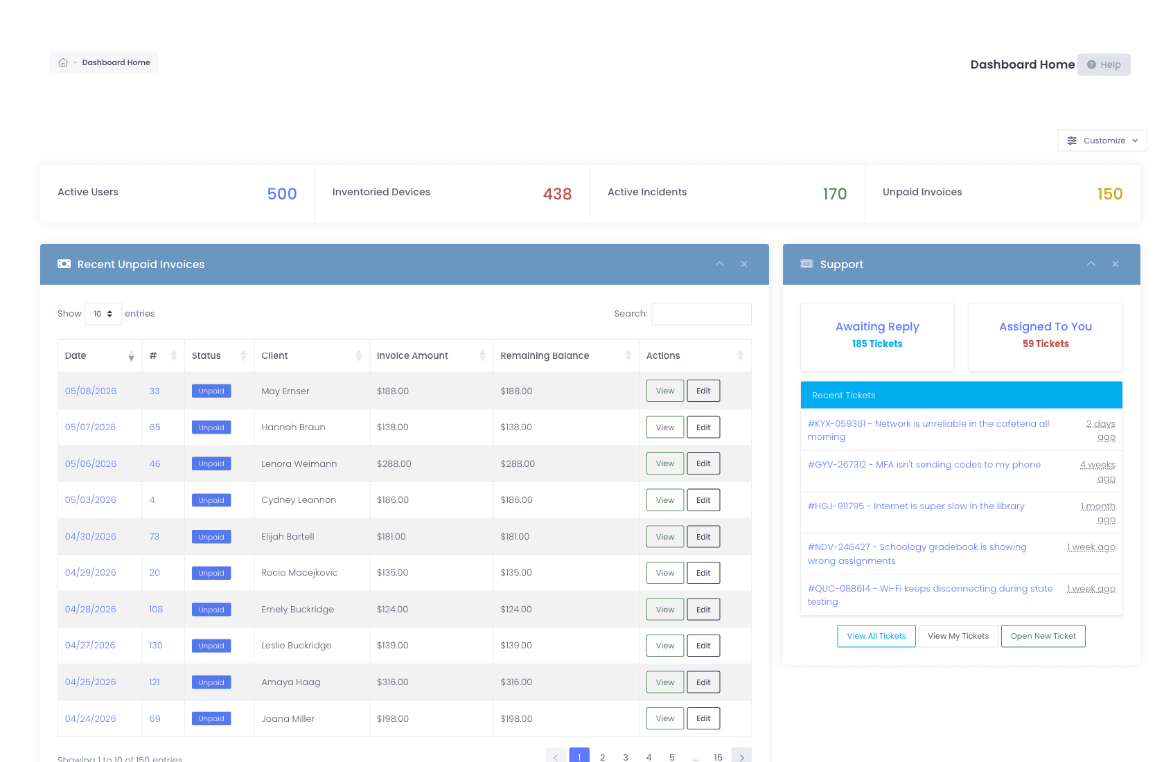The image size is (1164, 762).
Task: Click client name Amaya Haag
Action: coord(291,682)
